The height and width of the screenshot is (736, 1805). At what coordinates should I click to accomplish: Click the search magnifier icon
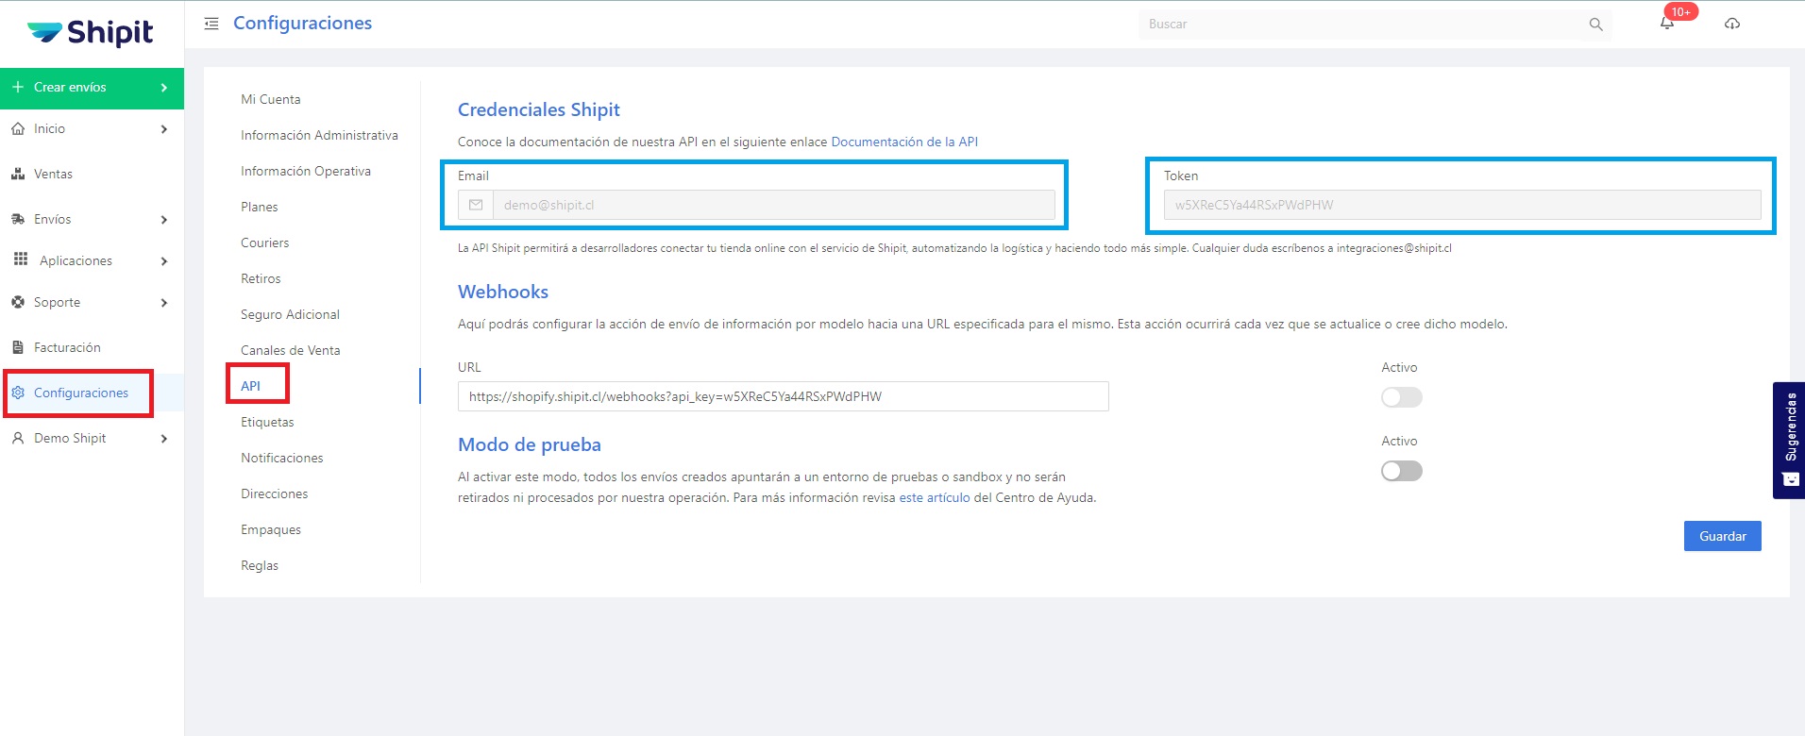pyautogui.click(x=1595, y=25)
